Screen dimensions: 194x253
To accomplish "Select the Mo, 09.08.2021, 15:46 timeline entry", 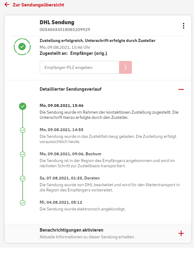I will 62,105.
